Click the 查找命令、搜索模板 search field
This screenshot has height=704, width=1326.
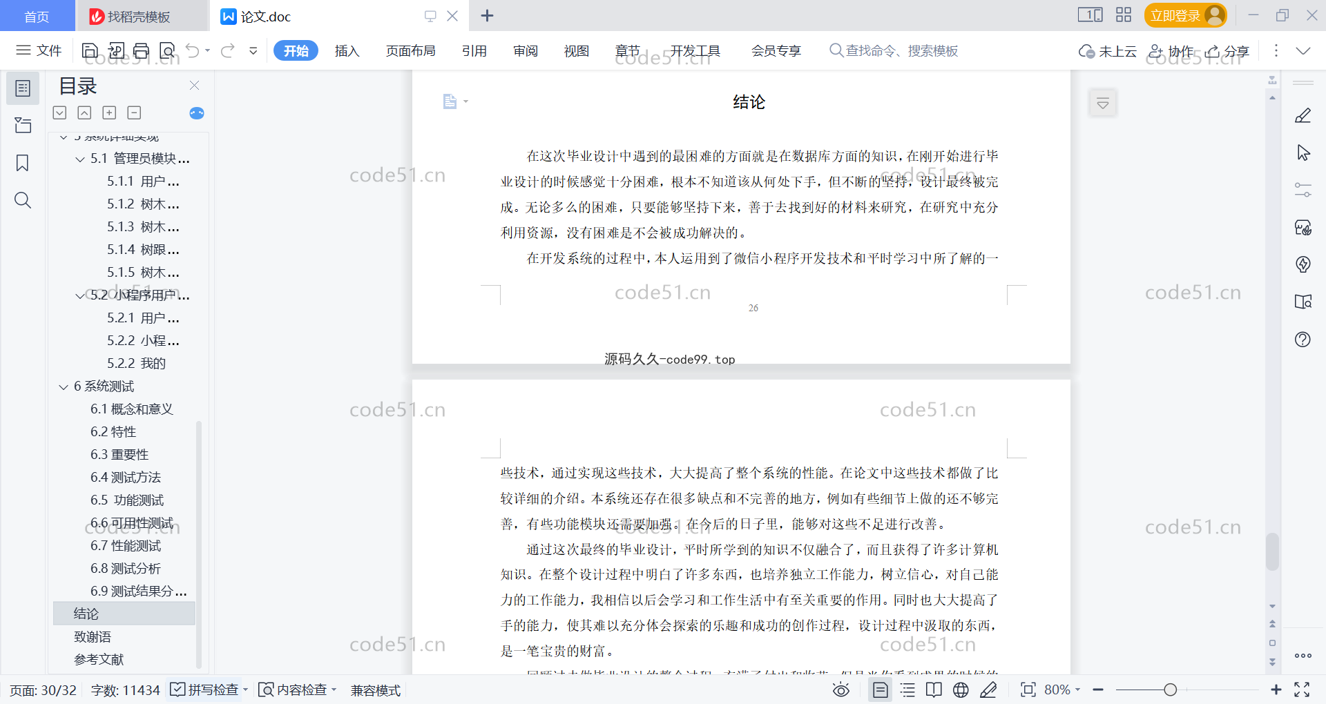click(894, 50)
